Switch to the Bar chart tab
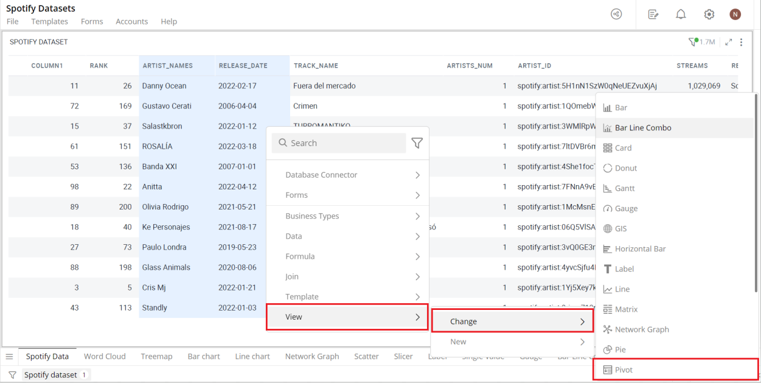761x383 pixels. [204, 356]
